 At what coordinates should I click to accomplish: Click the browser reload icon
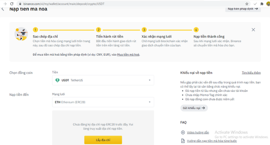tap(12, 4)
